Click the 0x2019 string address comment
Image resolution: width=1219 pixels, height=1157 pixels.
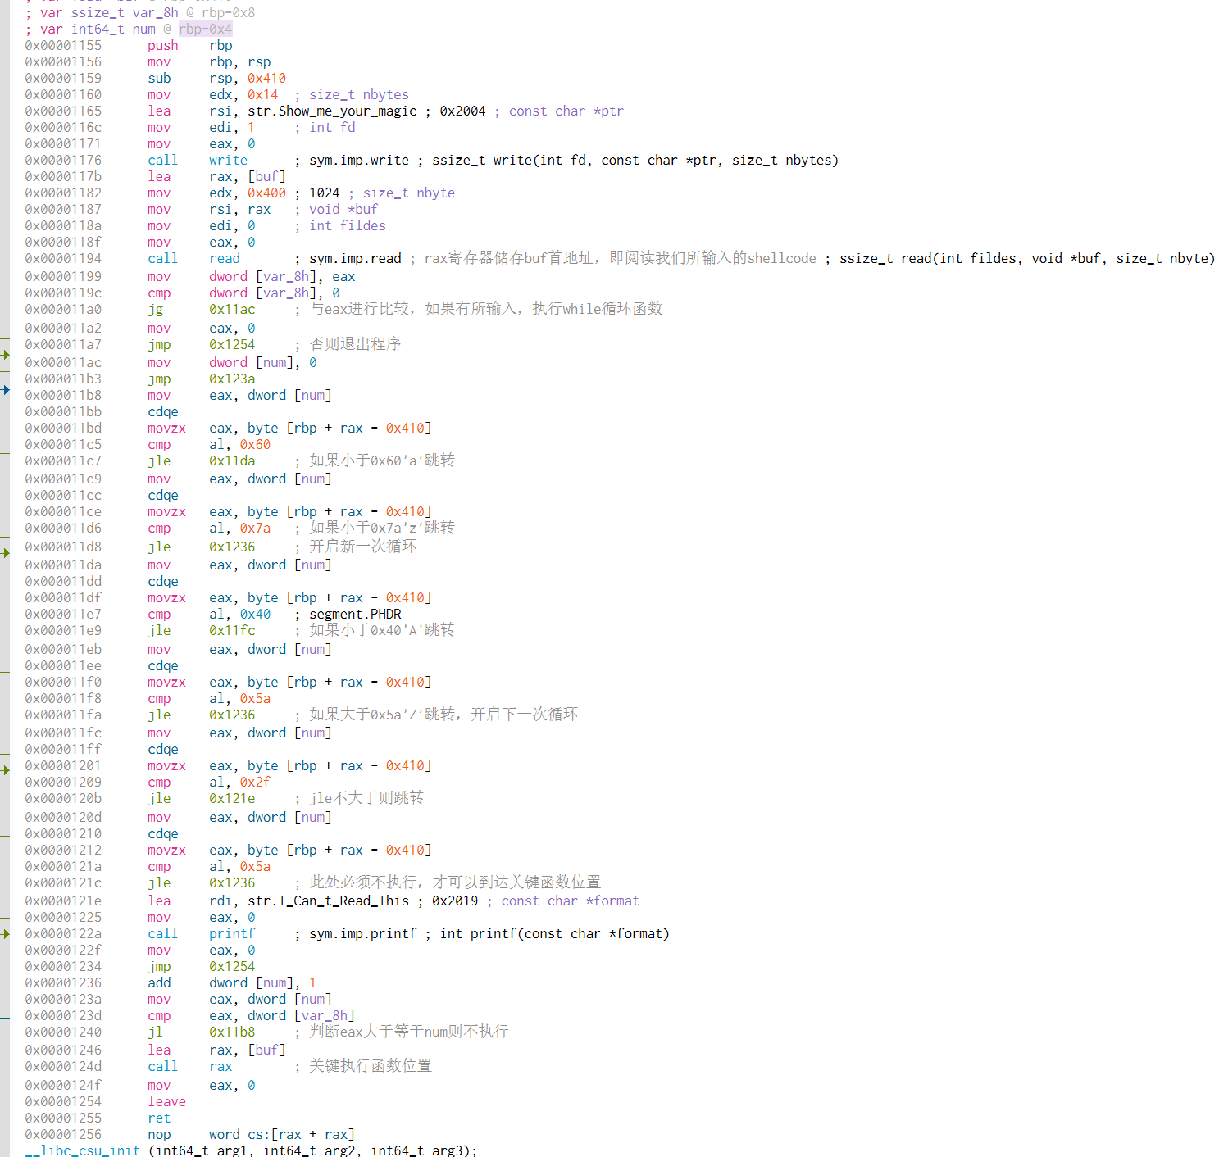[455, 901]
